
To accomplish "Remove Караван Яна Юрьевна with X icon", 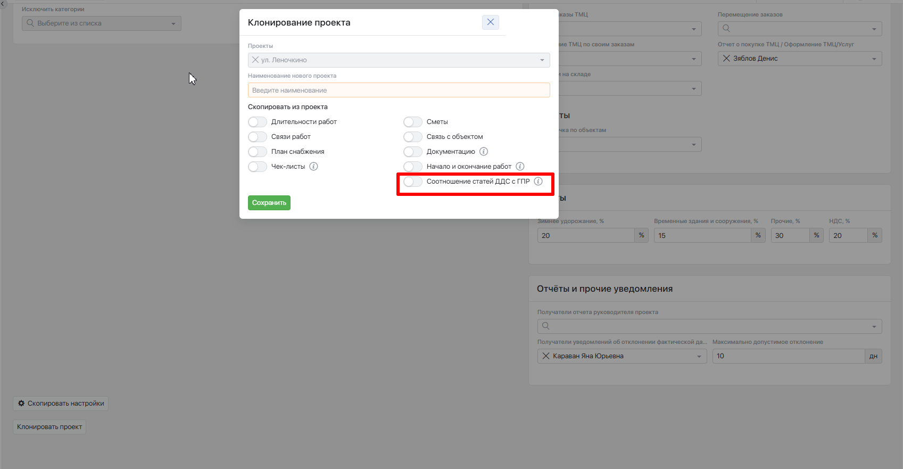I will pyautogui.click(x=545, y=356).
